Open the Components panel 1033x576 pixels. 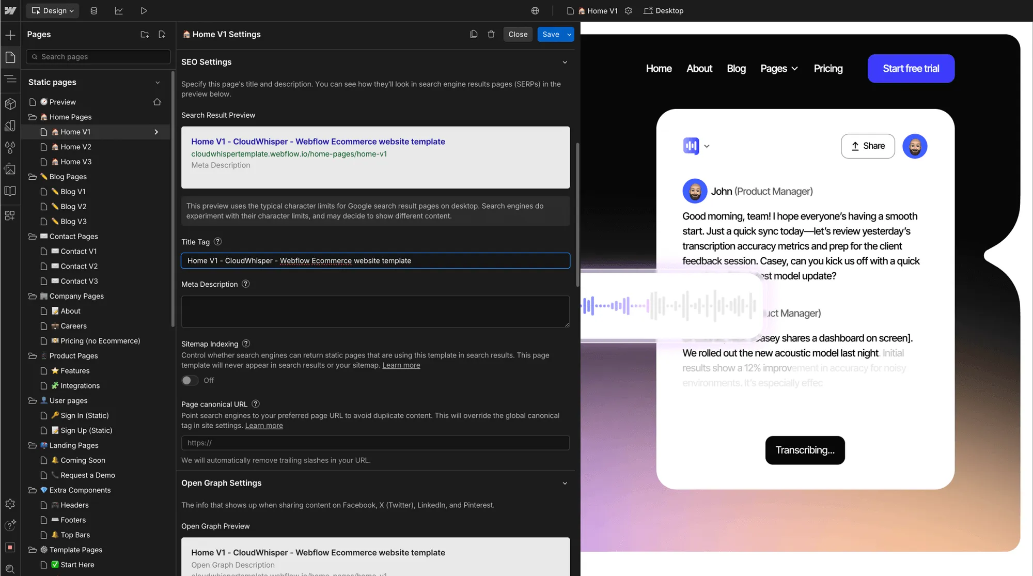tap(10, 103)
